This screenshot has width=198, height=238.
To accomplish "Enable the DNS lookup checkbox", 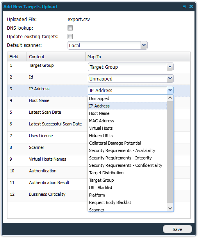I will click(x=70, y=28).
